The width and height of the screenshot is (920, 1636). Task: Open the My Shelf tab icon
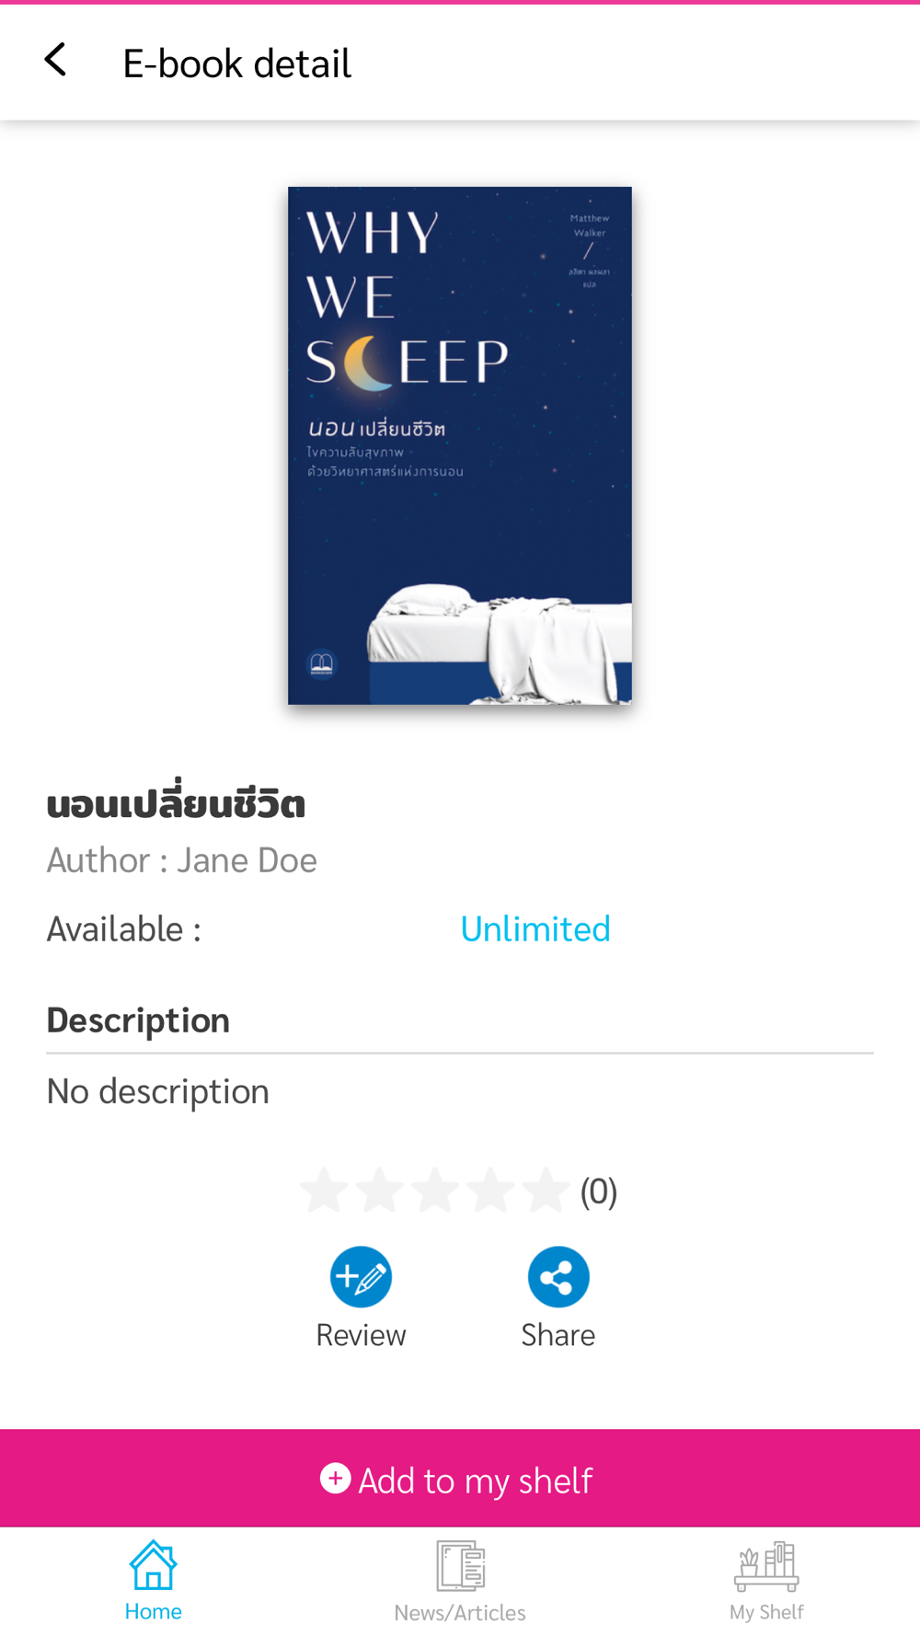[766, 1566]
